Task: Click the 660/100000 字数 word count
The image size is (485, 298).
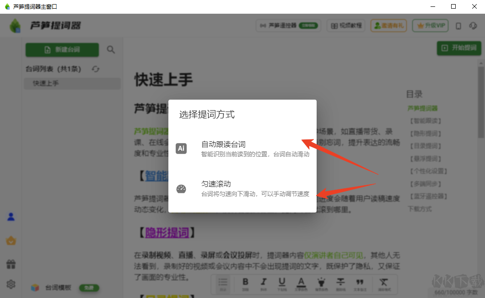Action: coord(456,292)
